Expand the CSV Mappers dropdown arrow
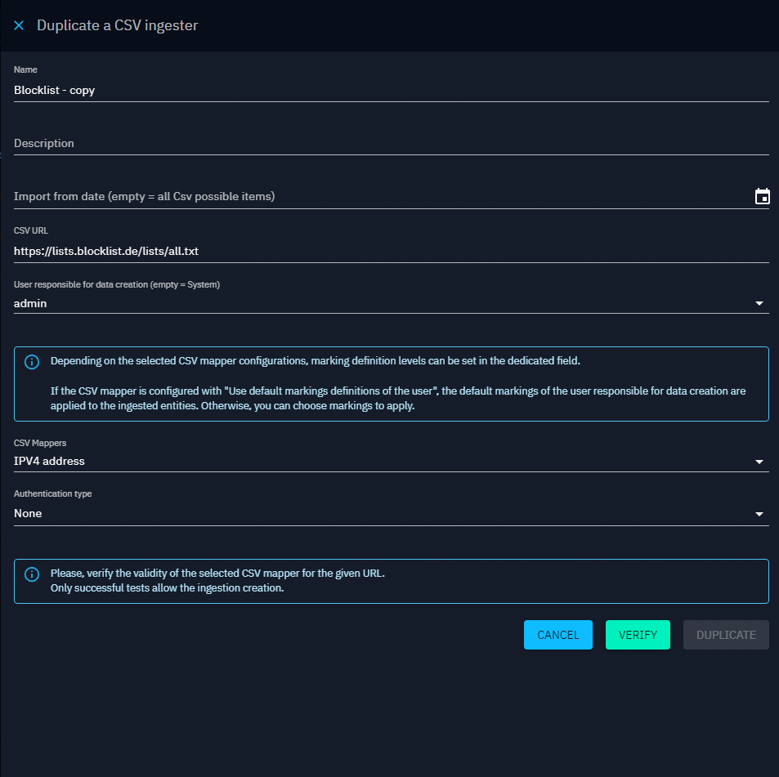This screenshot has height=777, width=779. (759, 462)
